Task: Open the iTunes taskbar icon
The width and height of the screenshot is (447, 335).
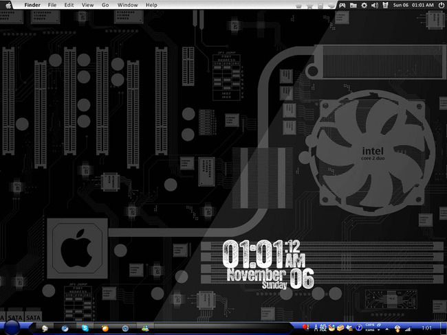Action: pyautogui.click(x=125, y=328)
